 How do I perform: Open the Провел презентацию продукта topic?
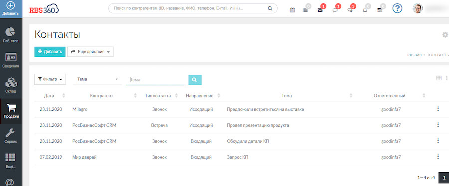(258, 125)
